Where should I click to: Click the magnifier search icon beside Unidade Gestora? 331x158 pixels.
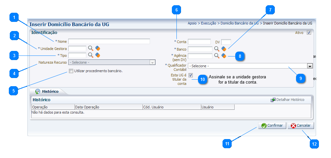(91, 48)
